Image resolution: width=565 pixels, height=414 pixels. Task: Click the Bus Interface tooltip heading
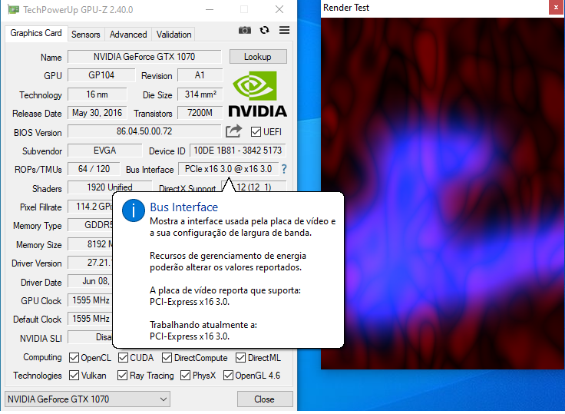[x=184, y=207]
